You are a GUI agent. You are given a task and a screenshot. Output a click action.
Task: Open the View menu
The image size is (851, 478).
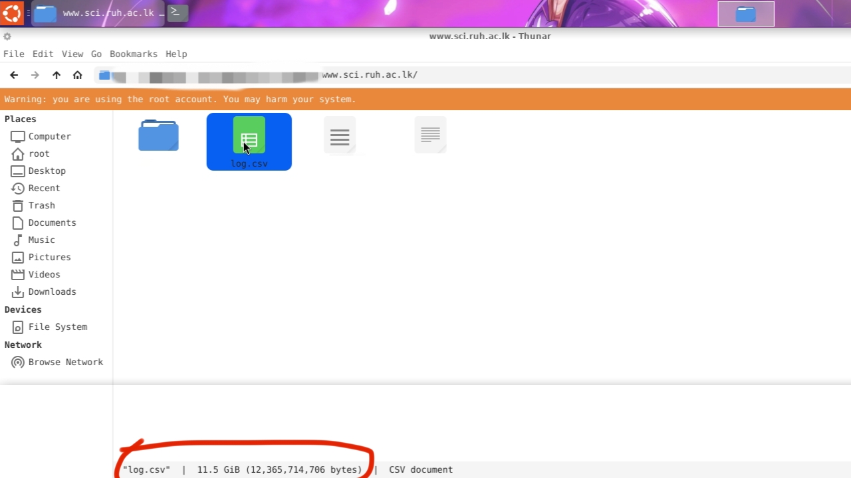tap(72, 54)
